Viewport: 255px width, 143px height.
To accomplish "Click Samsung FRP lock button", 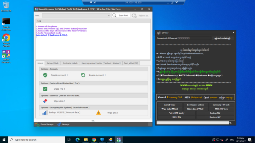I will point(221,105).
